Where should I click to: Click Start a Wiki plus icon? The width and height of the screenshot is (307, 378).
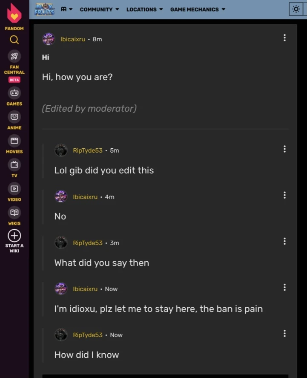click(14, 236)
